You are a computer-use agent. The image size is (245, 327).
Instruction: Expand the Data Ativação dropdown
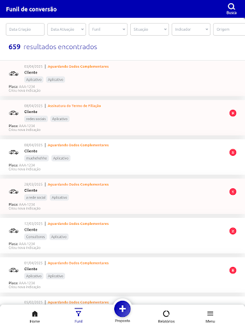[x=66, y=29]
